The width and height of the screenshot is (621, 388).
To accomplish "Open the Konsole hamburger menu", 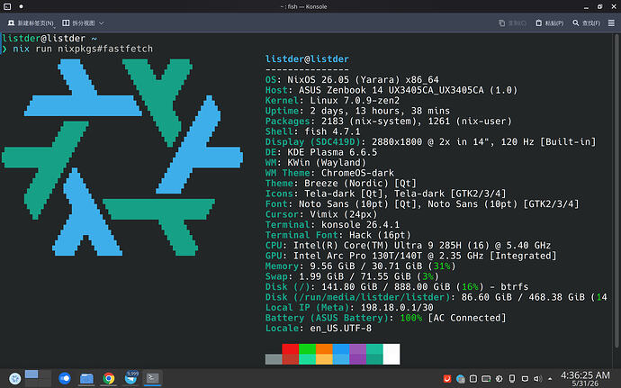I will (x=611, y=23).
